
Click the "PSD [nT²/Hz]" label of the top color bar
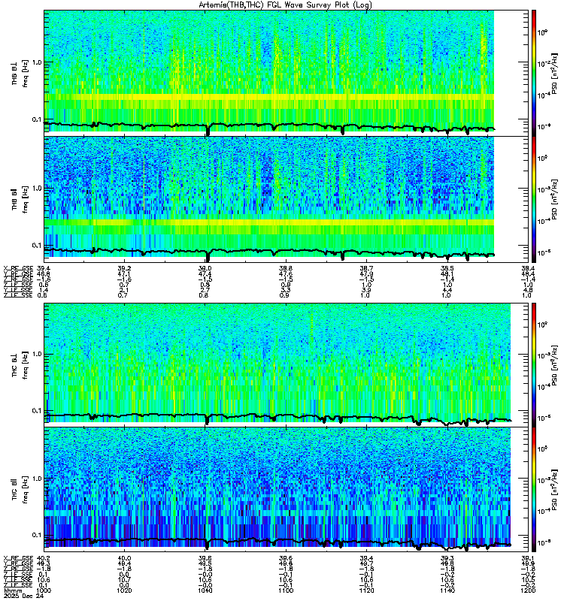pyautogui.click(x=554, y=73)
